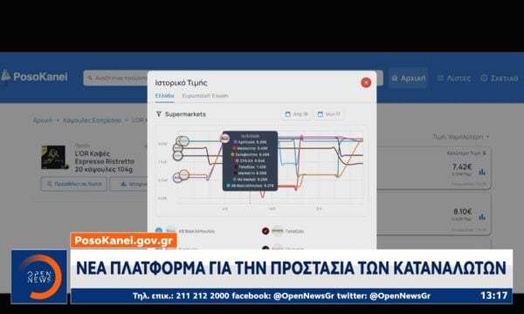Click the 8,10€ price value
The height and width of the screenshot is (314, 524).
tap(463, 212)
